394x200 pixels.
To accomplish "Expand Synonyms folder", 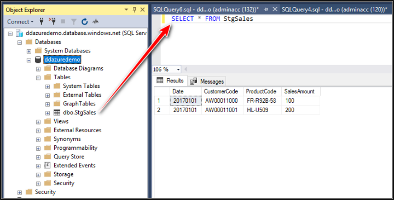I will click(38, 139).
